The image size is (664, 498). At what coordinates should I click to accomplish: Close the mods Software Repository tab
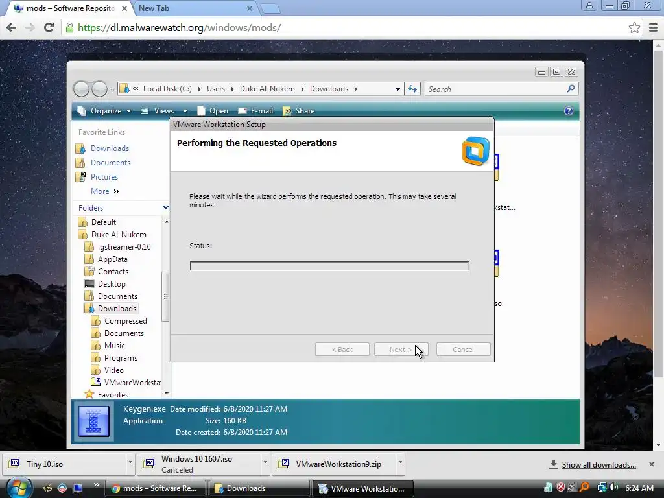124,8
